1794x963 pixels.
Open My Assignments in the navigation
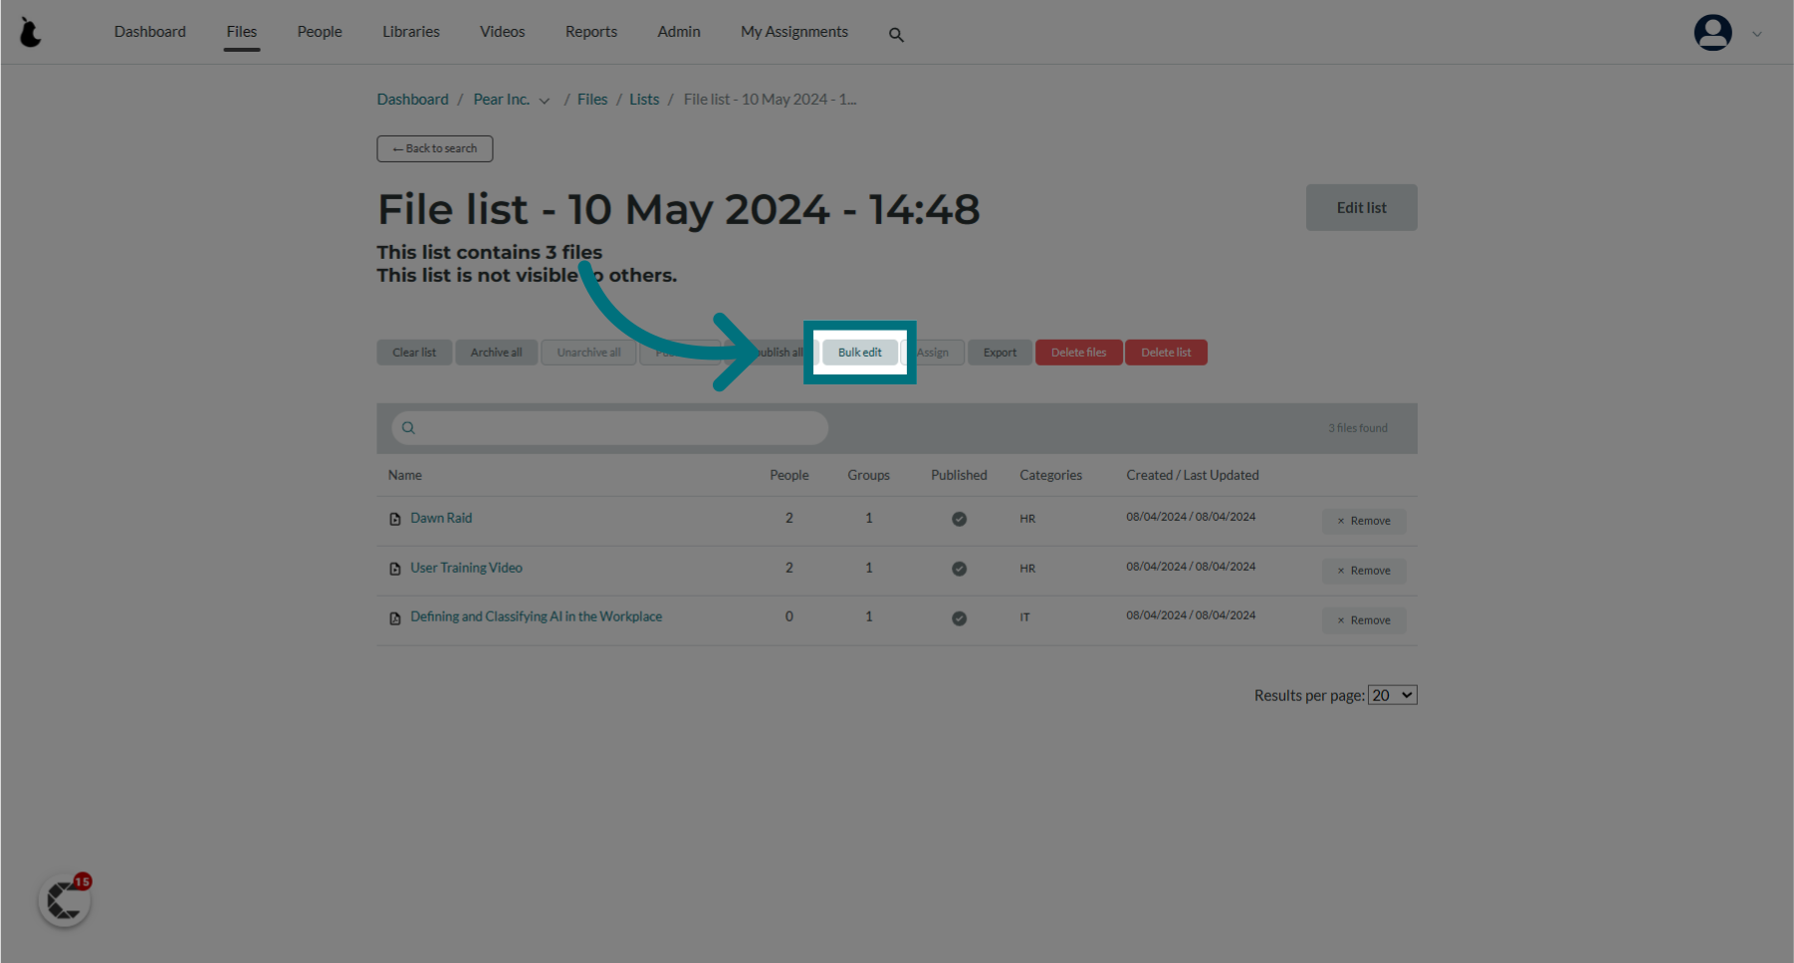(x=794, y=32)
